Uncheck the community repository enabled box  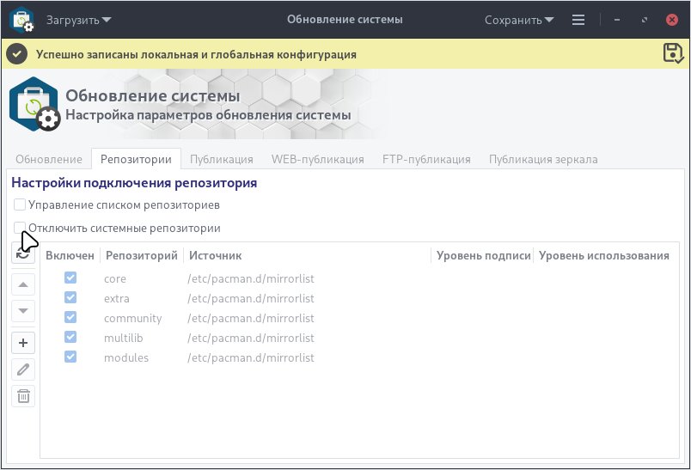click(70, 317)
